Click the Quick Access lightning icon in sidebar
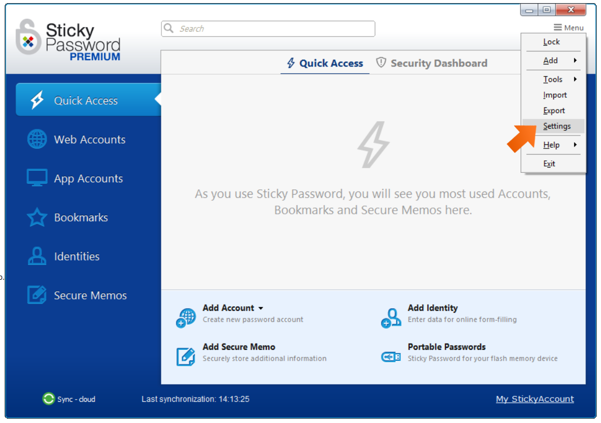The height and width of the screenshot is (423, 601). pyautogui.click(x=37, y=100)
